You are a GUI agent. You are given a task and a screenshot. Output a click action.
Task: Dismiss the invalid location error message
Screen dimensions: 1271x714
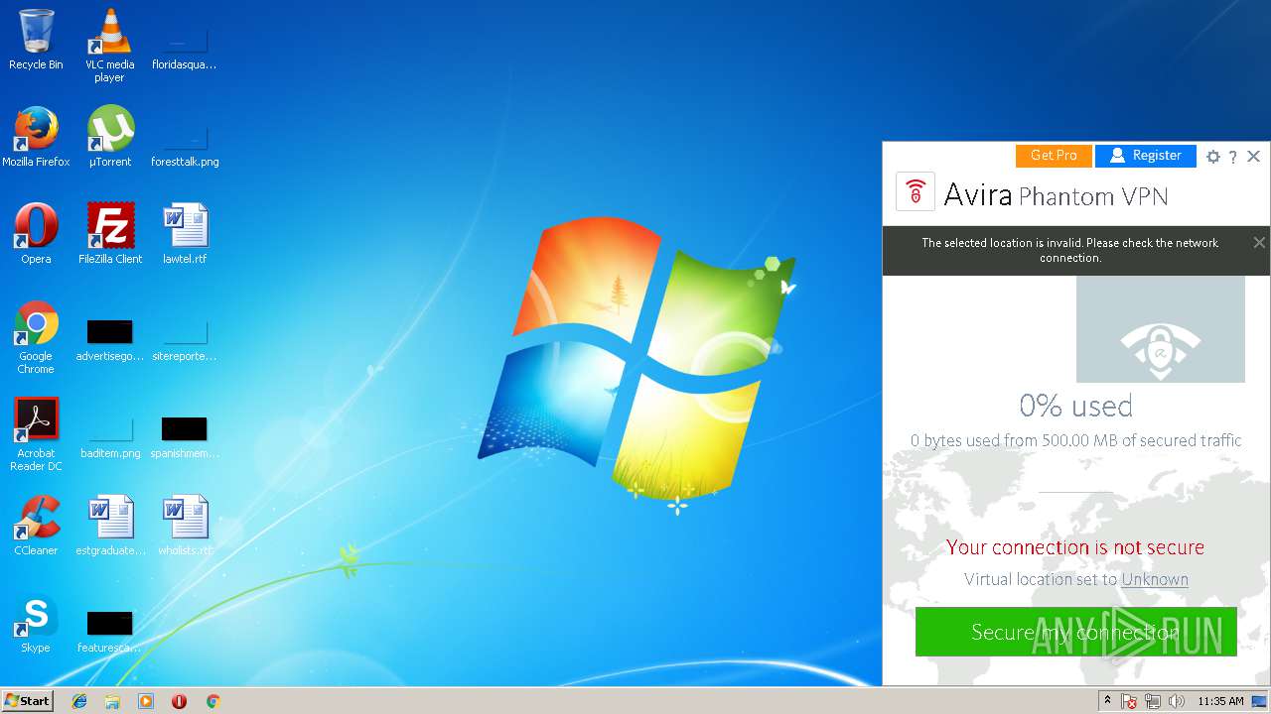(x=1259, y=242)
